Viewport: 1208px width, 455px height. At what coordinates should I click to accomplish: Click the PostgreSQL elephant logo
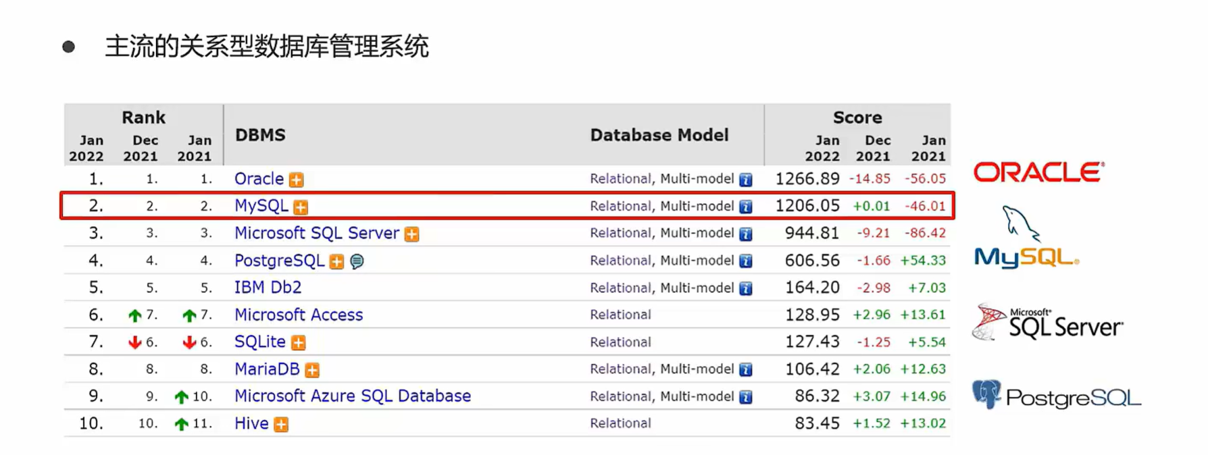[x=1057, y=395]
